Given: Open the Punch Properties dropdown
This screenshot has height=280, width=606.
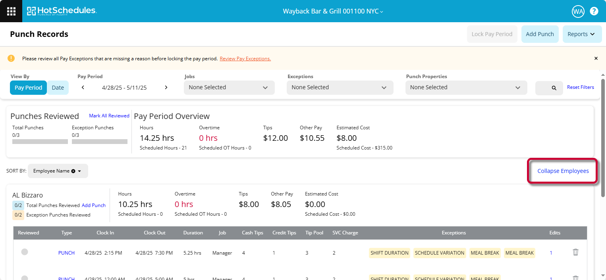Looking at the screenshot, I should [x=466, y=88].
